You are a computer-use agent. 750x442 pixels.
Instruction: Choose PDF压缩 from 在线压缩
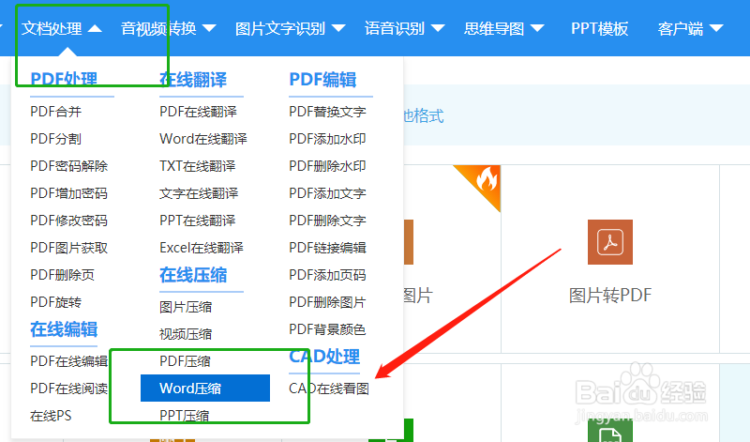pyautogui.click(x=185, y=361)
